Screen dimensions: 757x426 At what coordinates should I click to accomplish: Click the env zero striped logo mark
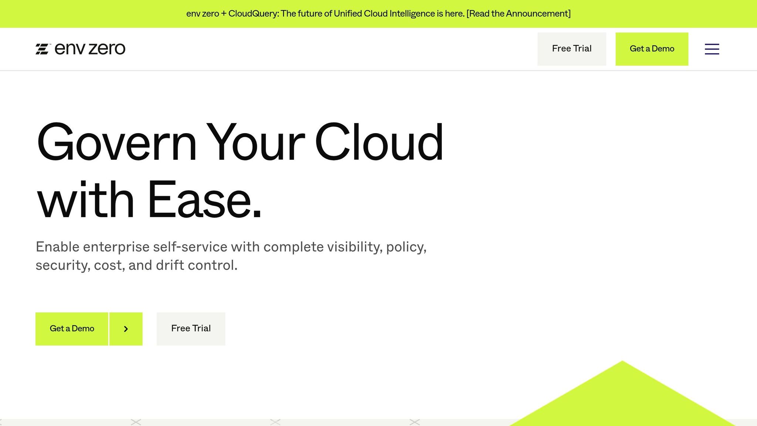(43, 49)
